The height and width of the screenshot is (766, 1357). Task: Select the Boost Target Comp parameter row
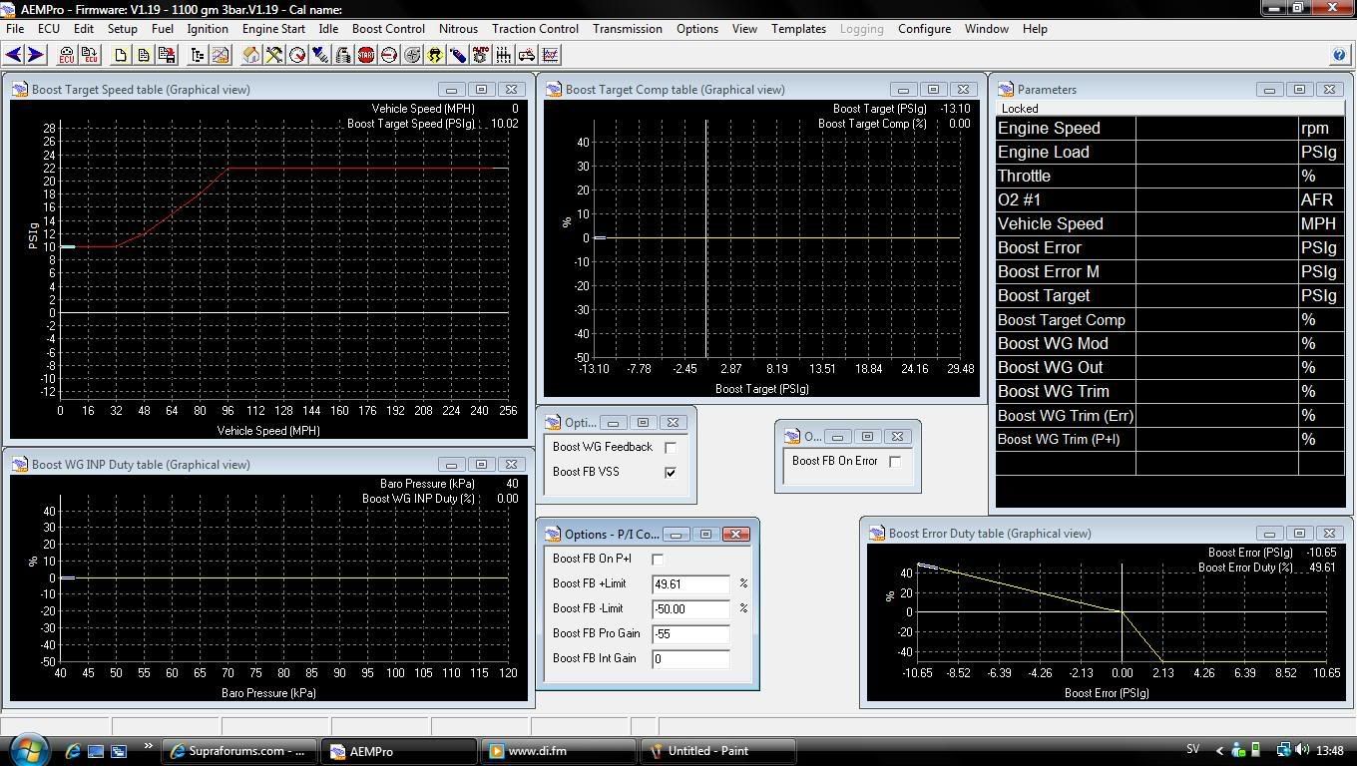click(x=1170, y=319)
